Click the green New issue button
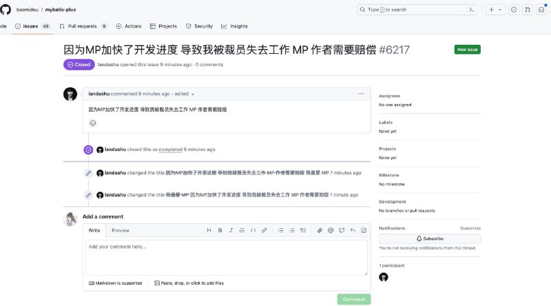This screenshot has height=306, width=551. [x=468, y=50]
